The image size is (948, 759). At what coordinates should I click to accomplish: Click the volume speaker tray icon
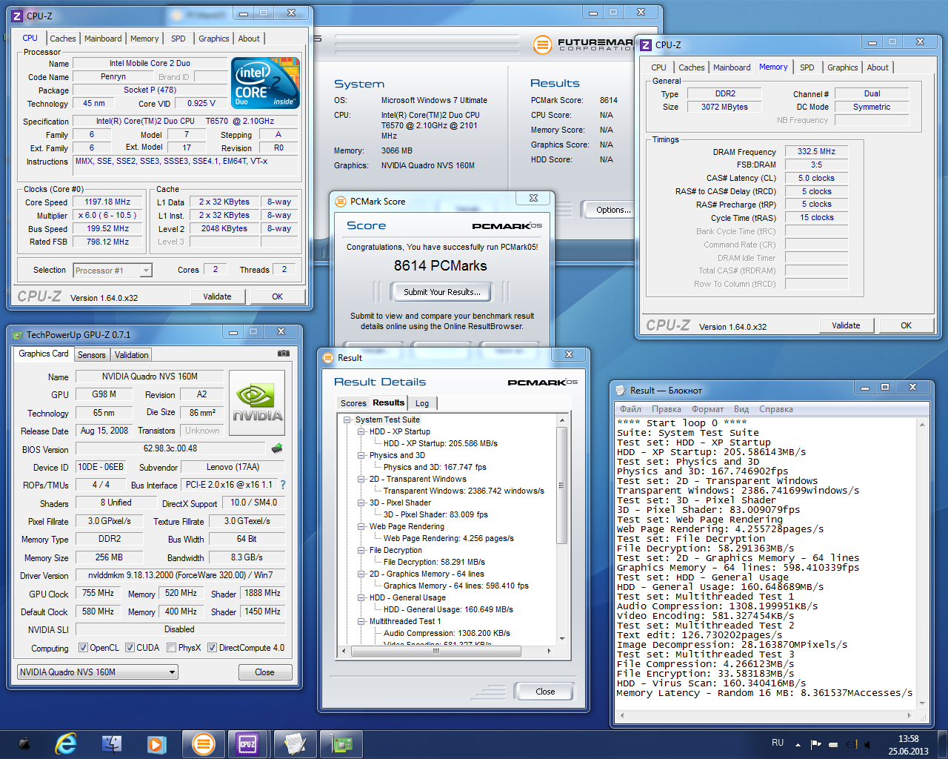pyautogui.click(x=867, y=743)
